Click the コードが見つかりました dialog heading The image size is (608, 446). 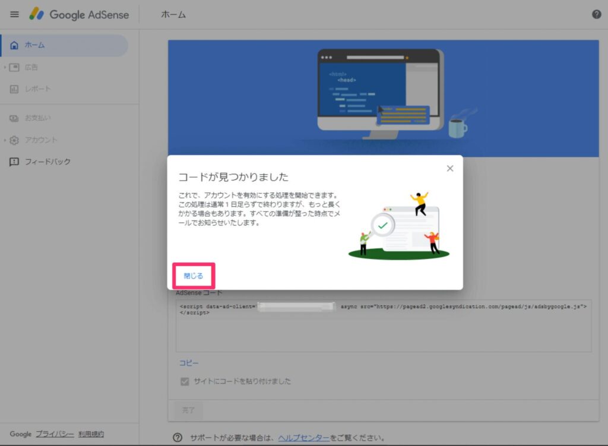click(233, 177)
